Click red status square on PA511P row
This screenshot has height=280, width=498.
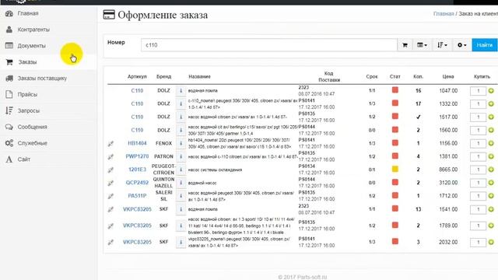tap(395, 195)
